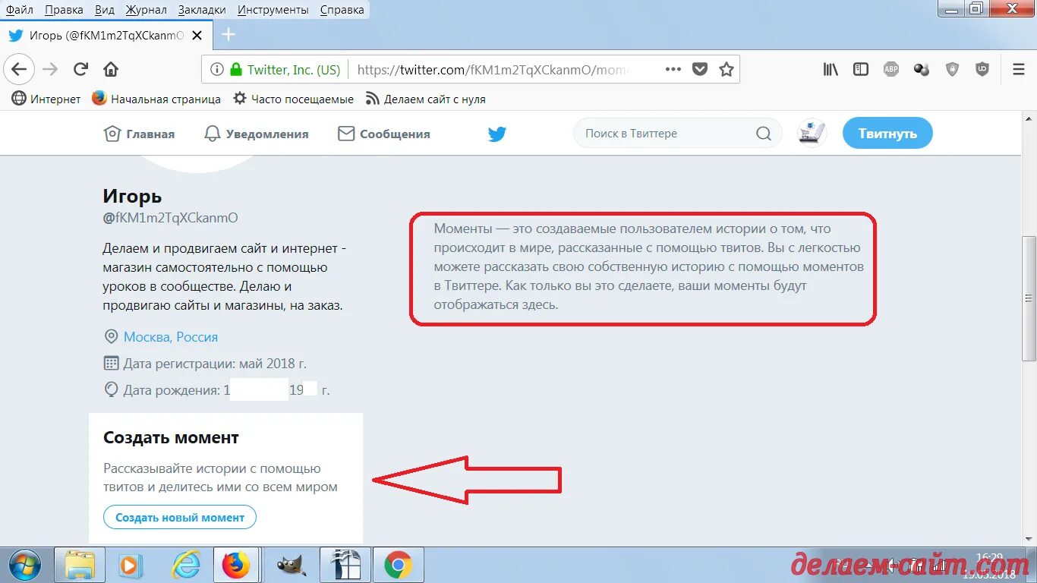Reload the current Twitter page
Screen dimensions: 1037x583
click(x=80, y=70)
